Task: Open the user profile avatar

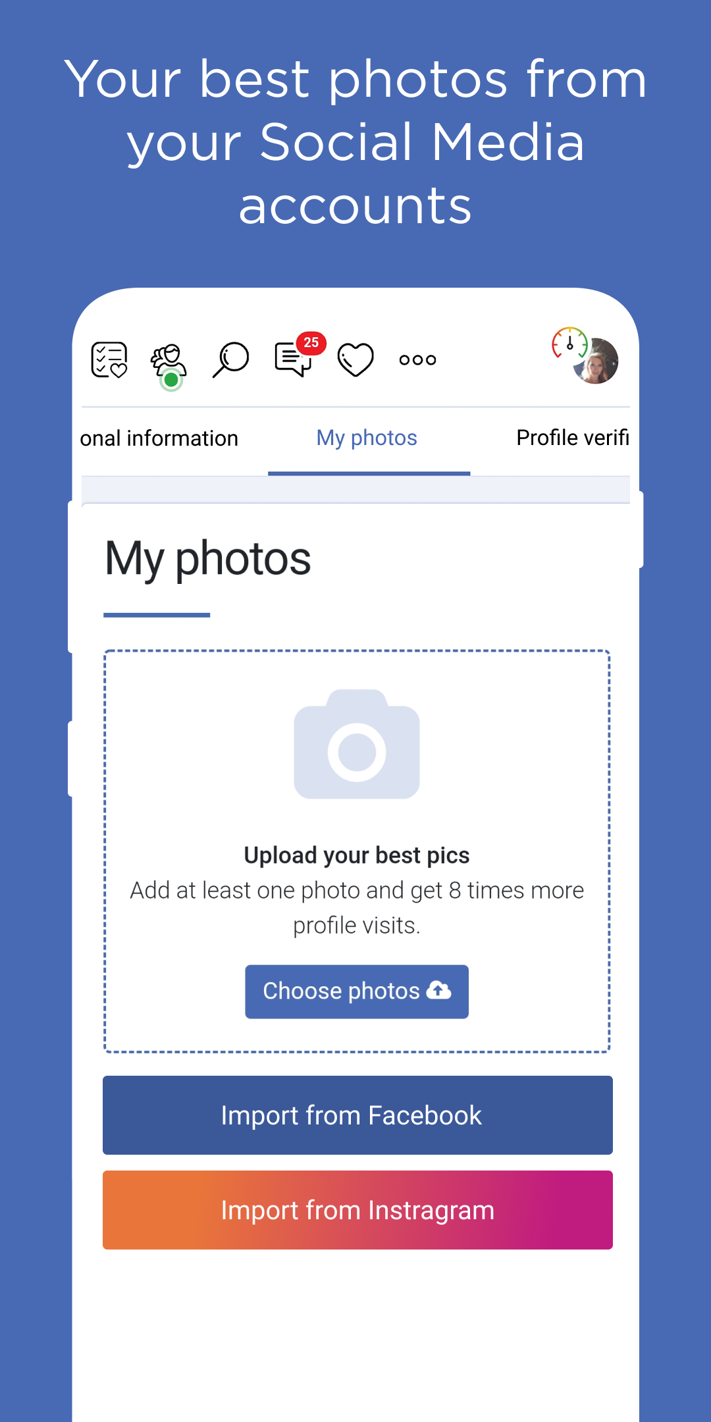Action: 596,361
